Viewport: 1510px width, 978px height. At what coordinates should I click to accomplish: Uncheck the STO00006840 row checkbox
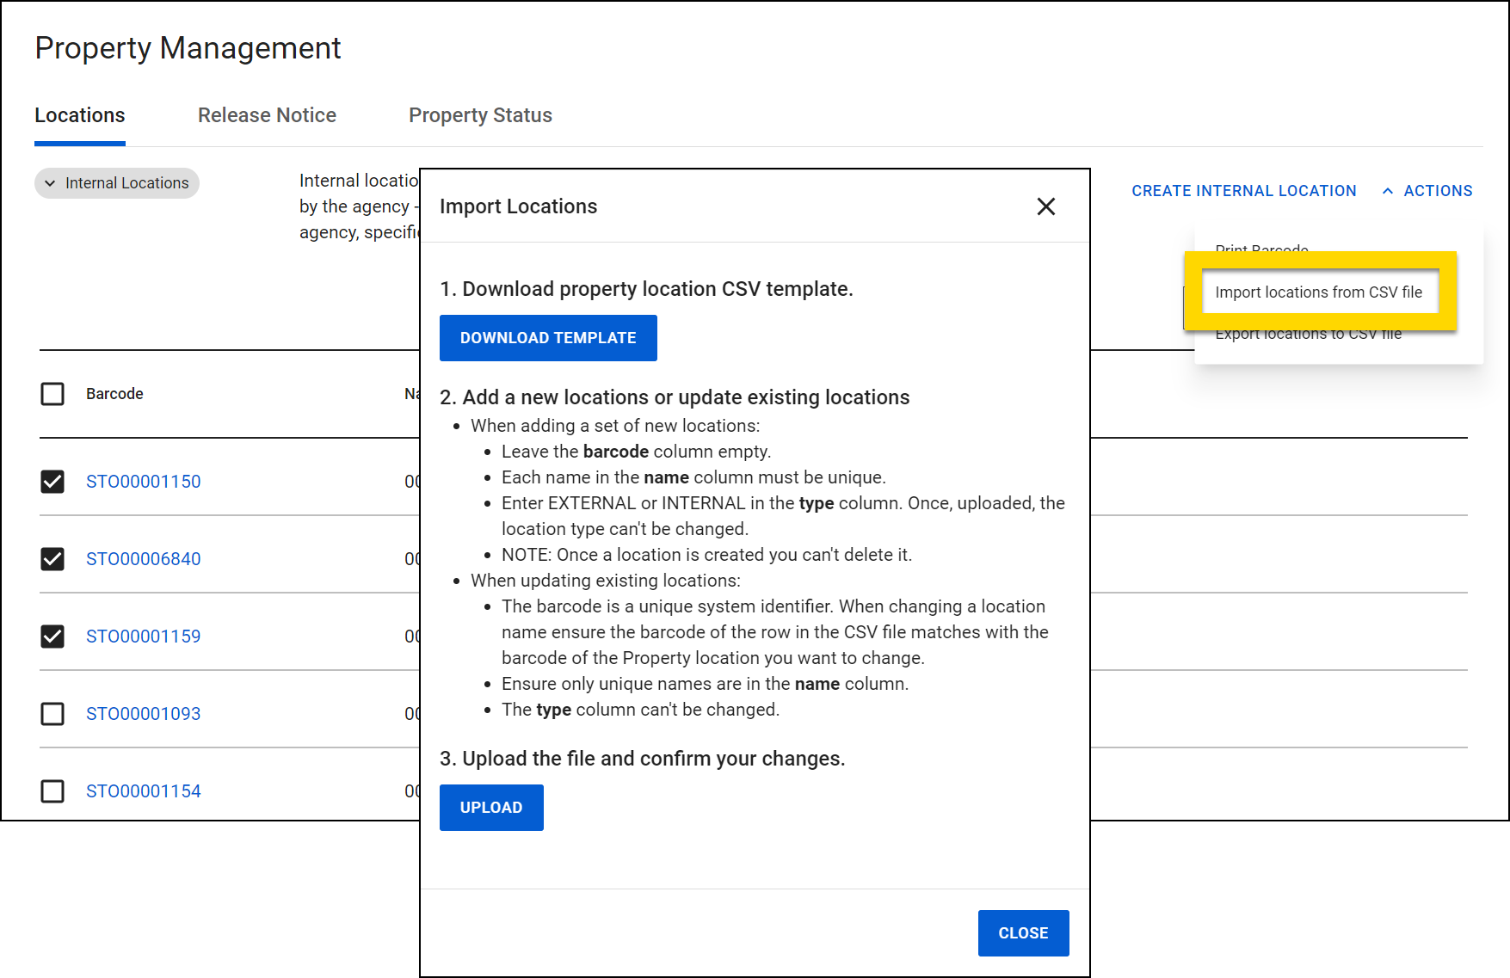click(x=52, y=559)
